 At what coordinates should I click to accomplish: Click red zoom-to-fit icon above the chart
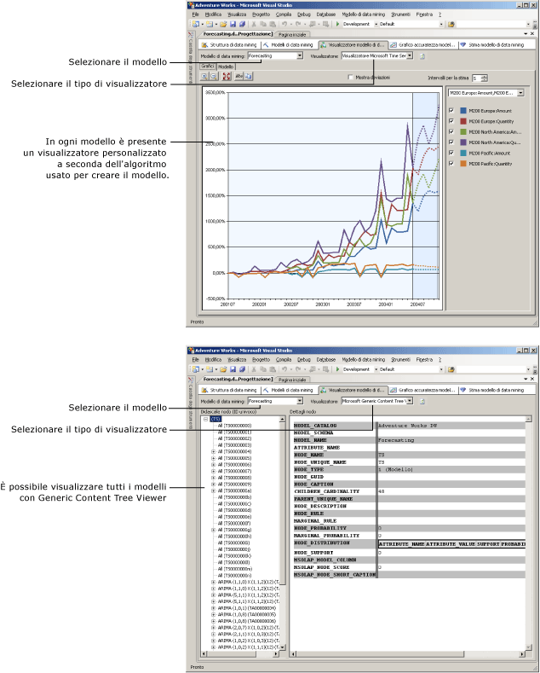[226, 76]
